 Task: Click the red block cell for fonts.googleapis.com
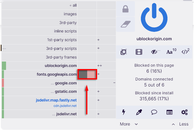(x=92, y=74)
